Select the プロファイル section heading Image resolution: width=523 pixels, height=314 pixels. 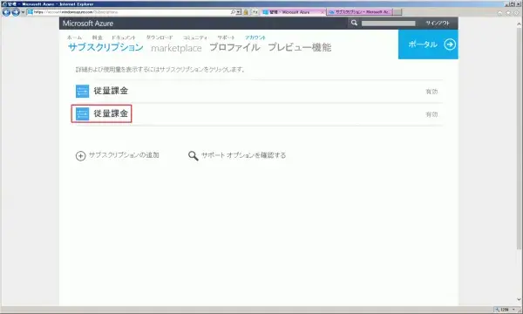pos(234,47)
